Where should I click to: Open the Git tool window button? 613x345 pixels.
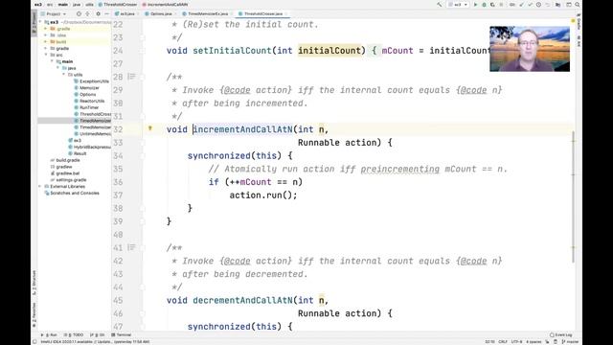[98, 335]
